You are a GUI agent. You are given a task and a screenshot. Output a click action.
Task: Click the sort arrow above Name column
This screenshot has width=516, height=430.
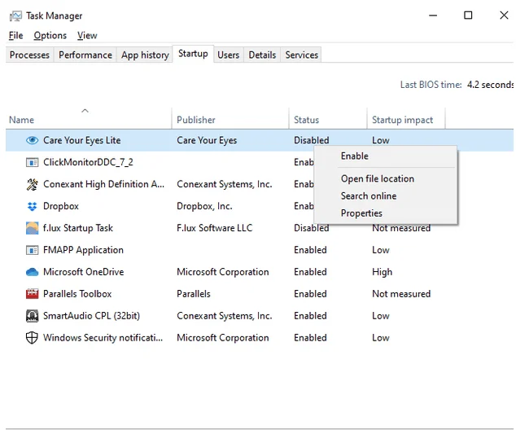pyautogui.click(x=85, y=111)
